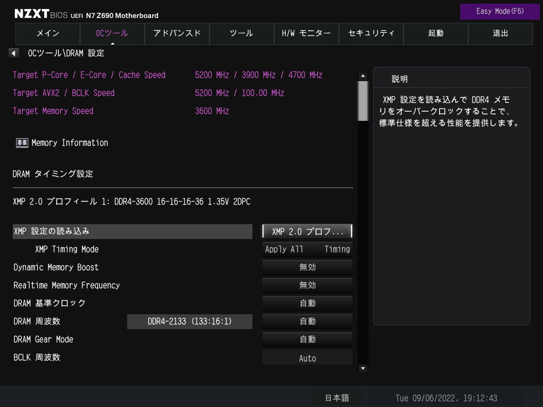The height and width of the screenshot is (407, 543).
Task: Open DRAM Gear Mode 自動 dropdown
Action: (x=308, y=339)
